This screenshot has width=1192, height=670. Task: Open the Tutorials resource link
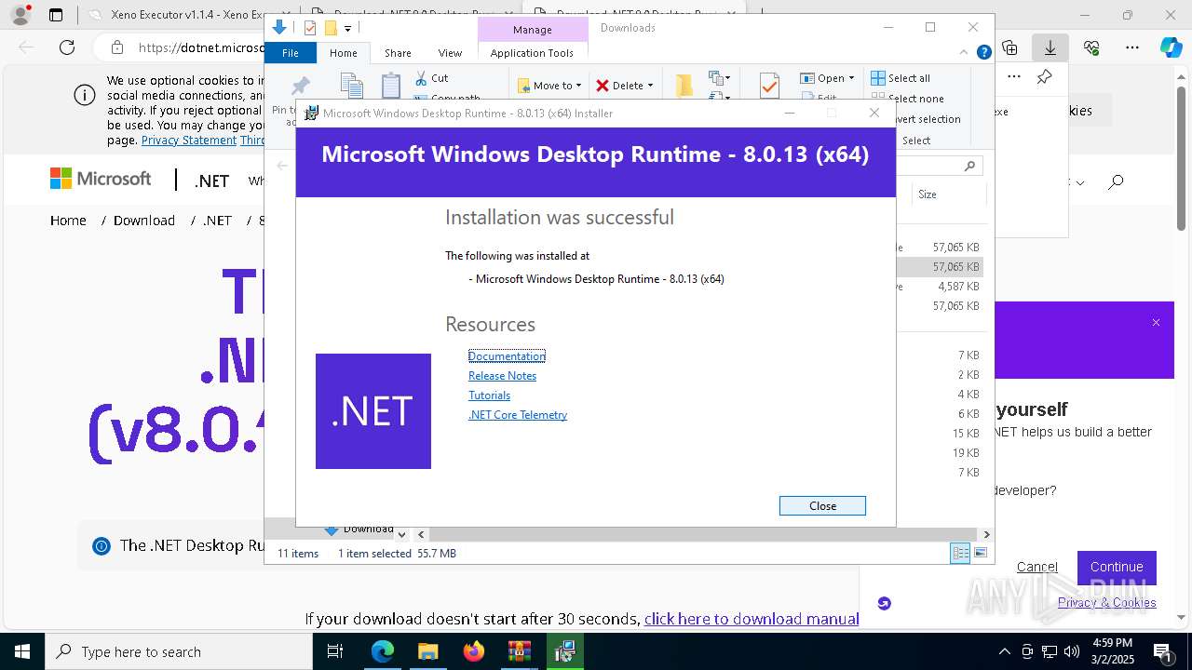[489, 395]
